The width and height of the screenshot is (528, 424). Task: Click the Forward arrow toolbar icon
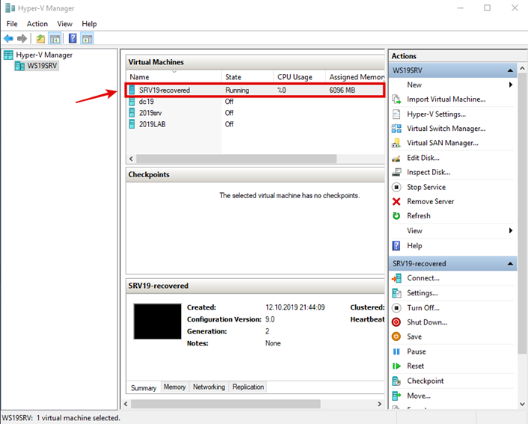pos(22,39)
